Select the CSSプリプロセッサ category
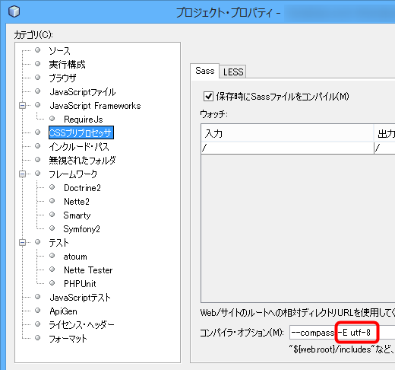The width and height of the screenshot is (395, 370). pos(81,132)
